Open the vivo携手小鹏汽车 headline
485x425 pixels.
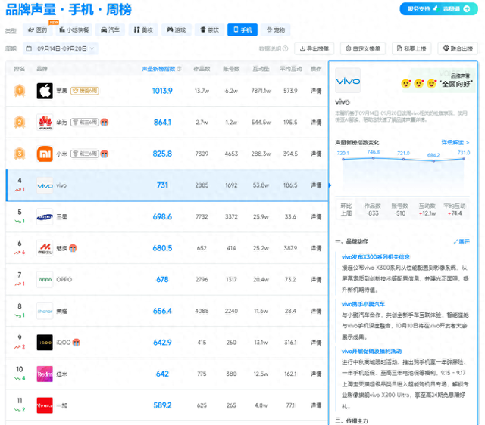click(x=363, y=304)
